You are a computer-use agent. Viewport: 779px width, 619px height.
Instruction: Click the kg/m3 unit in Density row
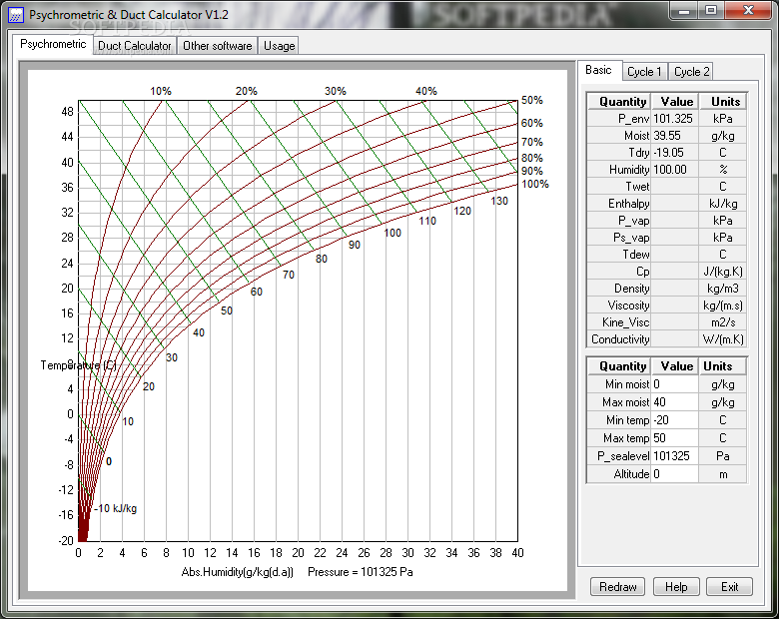[723, 289]
